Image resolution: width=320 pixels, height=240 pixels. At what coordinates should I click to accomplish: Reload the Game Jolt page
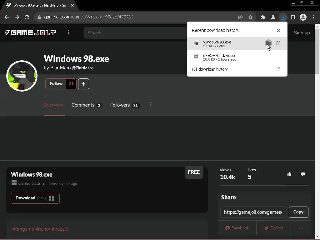27,17
